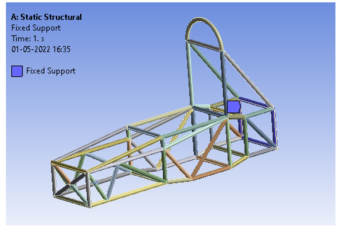Click the A: Static Structural title text
The width and height of the screenshot is (339, 232).
[x=46, y=17]
